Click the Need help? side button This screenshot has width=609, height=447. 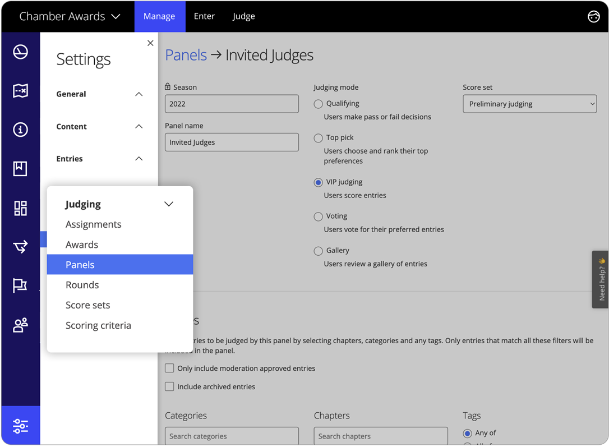[x=601, y=279]
